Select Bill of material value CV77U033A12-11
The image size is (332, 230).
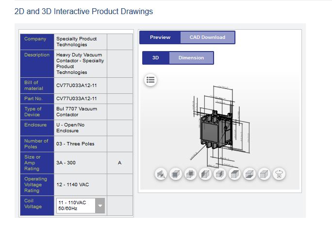[x=81, y=86]
